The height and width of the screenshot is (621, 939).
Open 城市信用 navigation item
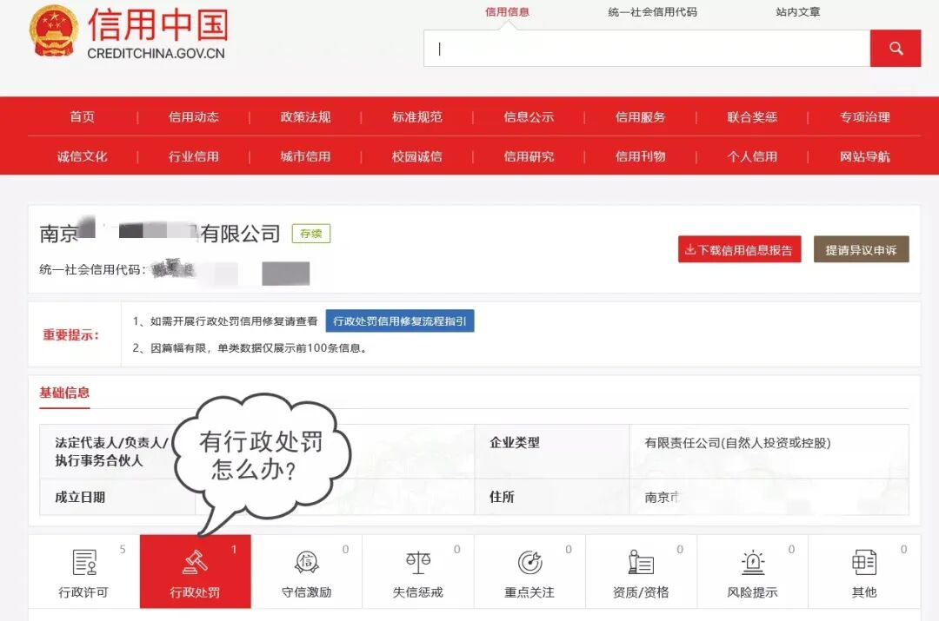[305, 156]
